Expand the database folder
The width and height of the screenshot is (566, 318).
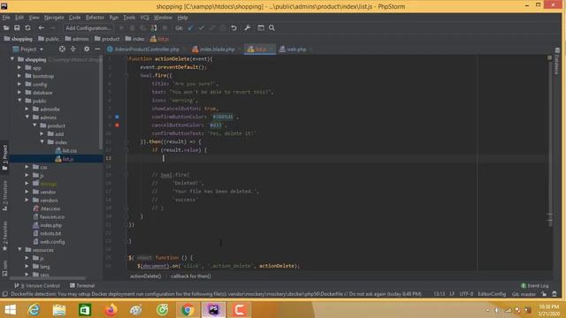point(19,92)
